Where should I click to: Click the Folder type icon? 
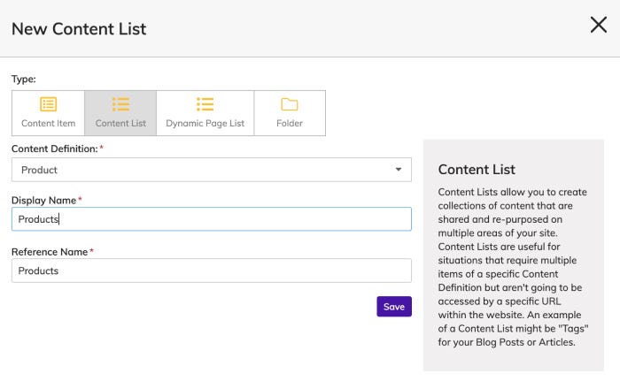tap(290, 105)
